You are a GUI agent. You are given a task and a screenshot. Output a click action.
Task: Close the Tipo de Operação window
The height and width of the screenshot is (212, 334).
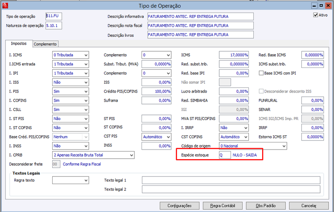[x=328, y=6]
